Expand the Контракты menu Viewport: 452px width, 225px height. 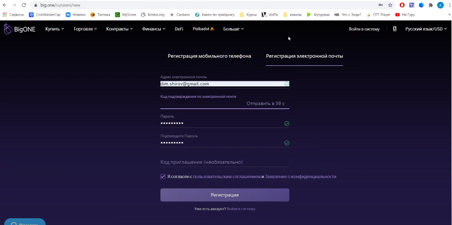coord(120,29)
